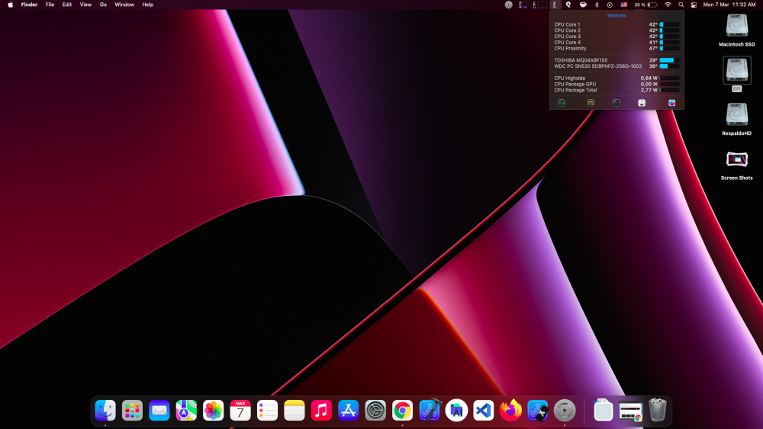The width and height of the screenshot is (763, 429).
Task: Select the Screen Shots desktop folder
Action: [x=737, y=165]
